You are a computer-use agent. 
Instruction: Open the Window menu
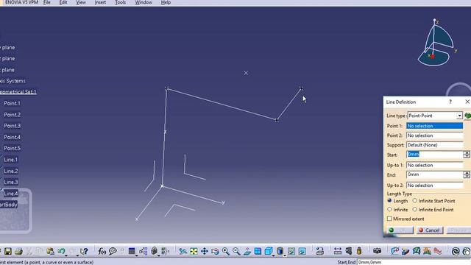point(144,2)
